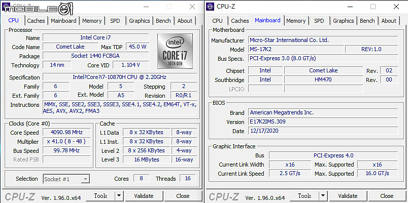The width and height of the screenshot is (408, 203).
Task: Click Package value Socket 1440 FCBGA
Action: (x=96, y=56)
